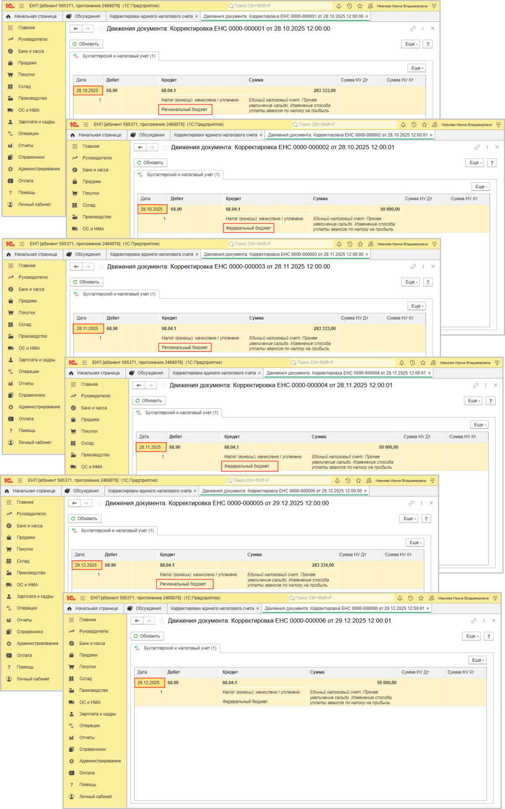Open the table's Еще dropdown in document 0000-000003
This screenshot has height=809, width=505.
416,306
